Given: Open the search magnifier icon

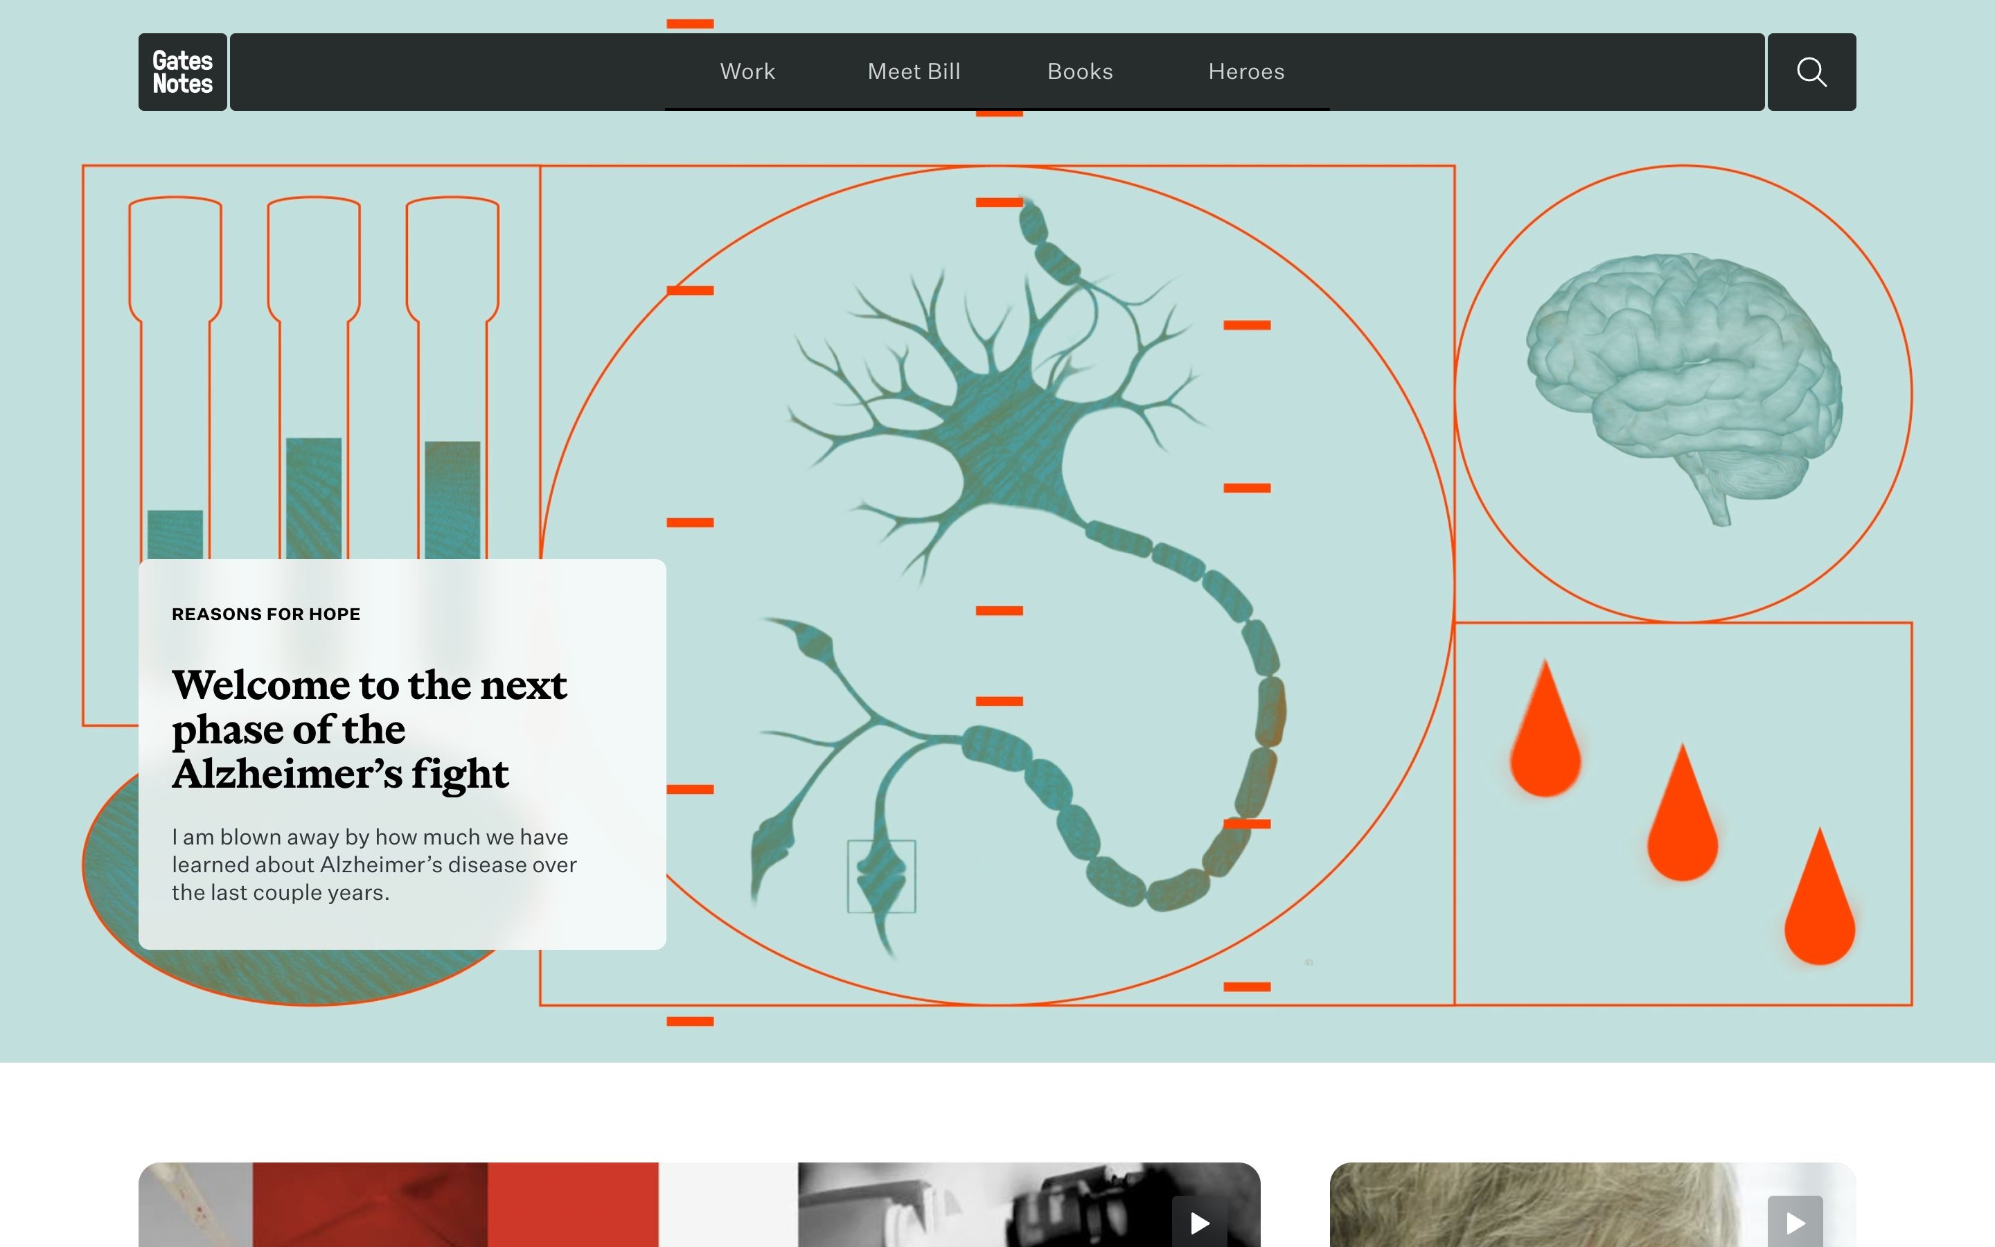Looking at the screenshot, I should (1810, 72).
